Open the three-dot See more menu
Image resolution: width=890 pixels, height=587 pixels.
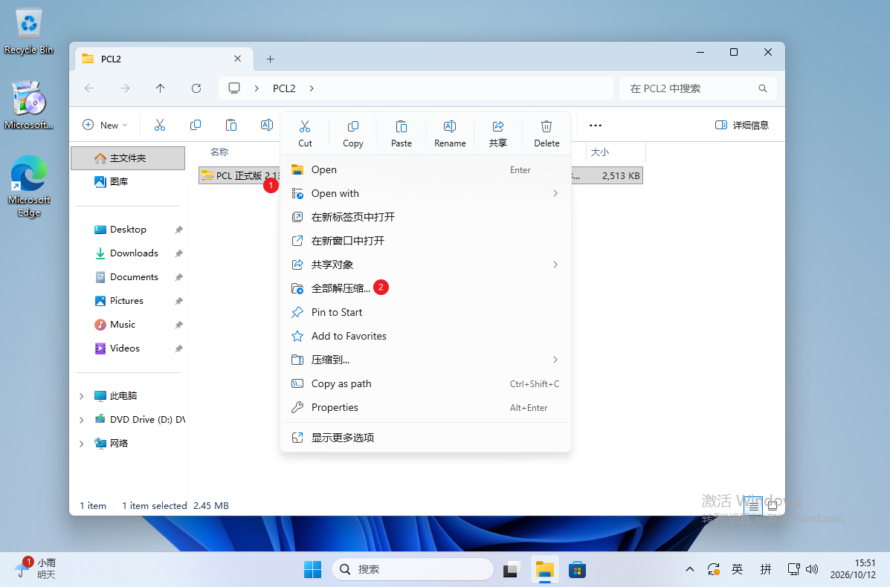595,126
